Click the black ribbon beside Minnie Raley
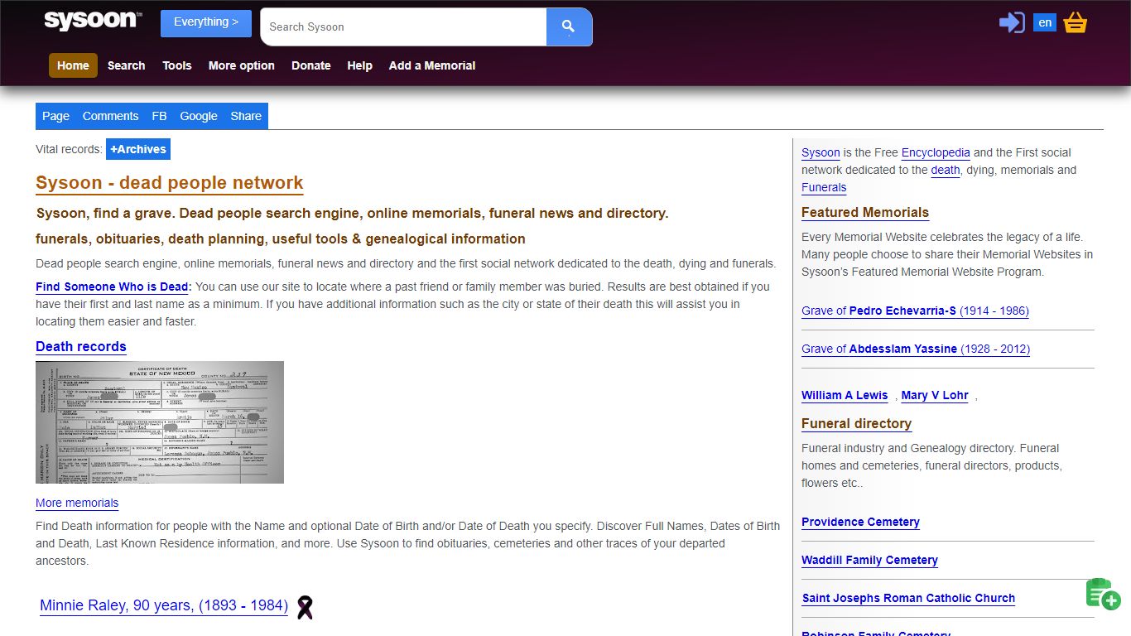This screenshot has width=1131, height=636. click(305, 607)
